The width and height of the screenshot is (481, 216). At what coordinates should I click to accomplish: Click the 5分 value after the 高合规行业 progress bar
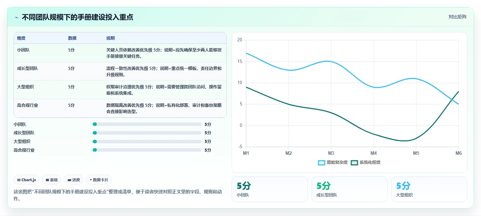(x=208, y=150)
